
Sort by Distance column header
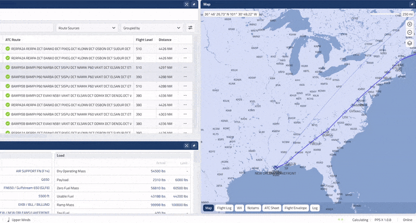point(165,40)
